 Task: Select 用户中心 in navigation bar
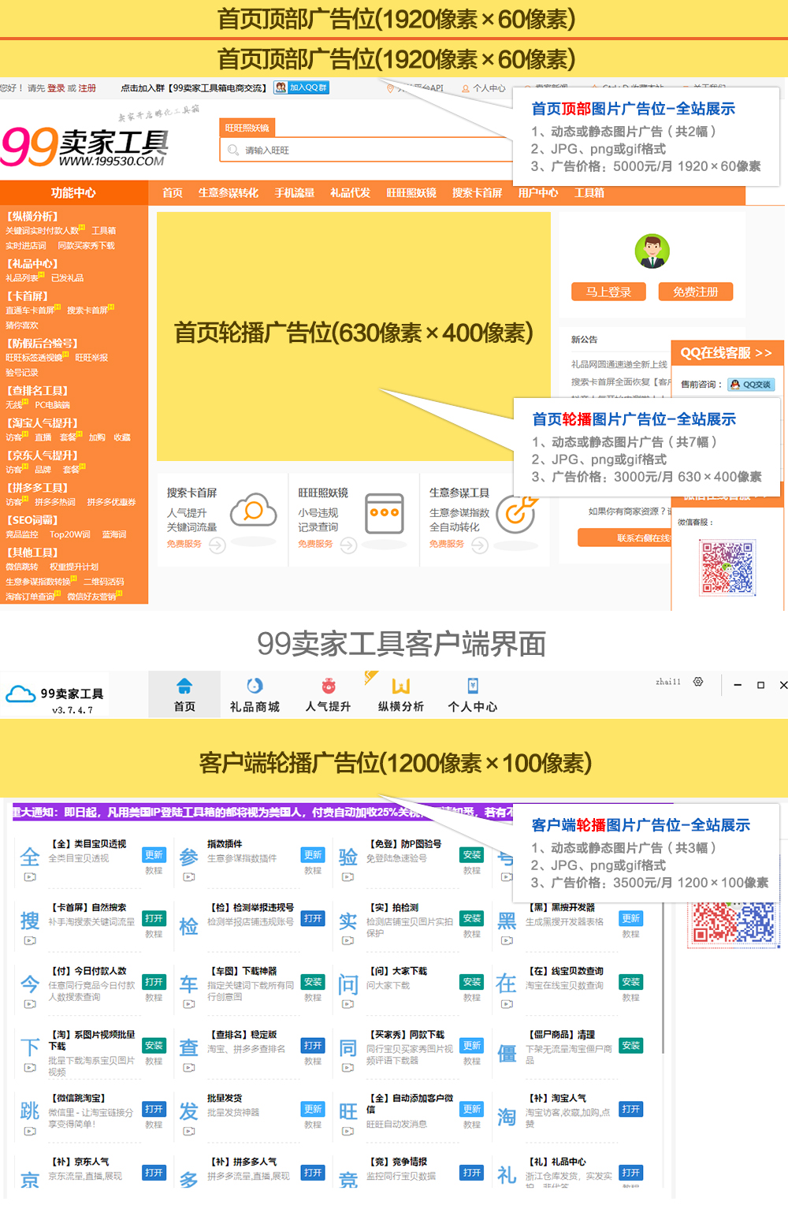[538, 193]
